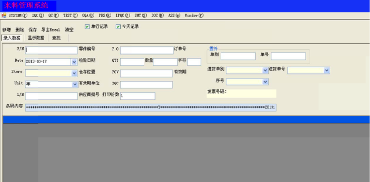Expand the Store location dropdown
Viewport: 370px width, 182px height.
[74, 73]
